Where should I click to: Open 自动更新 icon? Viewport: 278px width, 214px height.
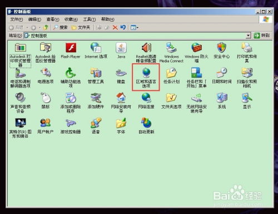coord(146,123)
